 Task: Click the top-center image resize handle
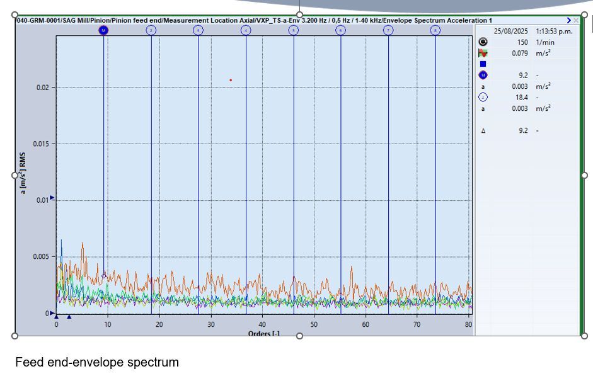click(299, 14)
